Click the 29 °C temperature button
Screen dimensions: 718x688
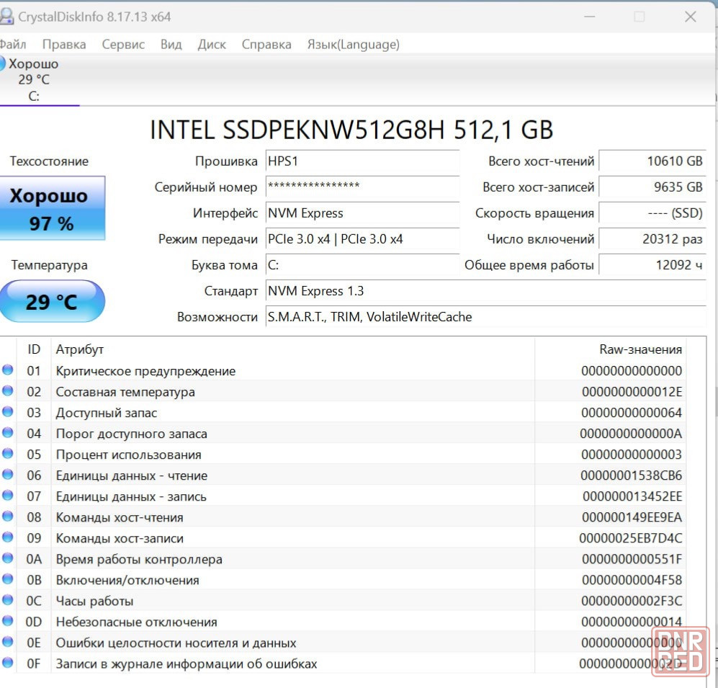point(52,301)
